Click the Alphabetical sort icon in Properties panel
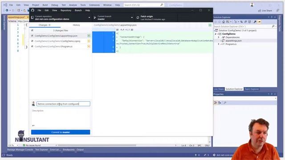This screenshot has width=285, height=160. click(x=220, y=103)
